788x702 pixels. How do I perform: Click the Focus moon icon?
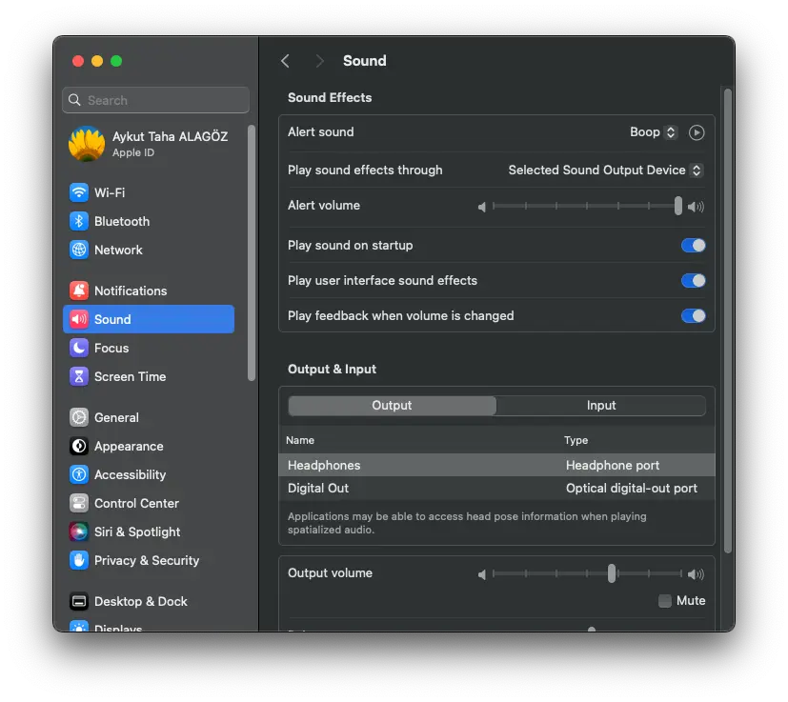(x=79, y=348)
